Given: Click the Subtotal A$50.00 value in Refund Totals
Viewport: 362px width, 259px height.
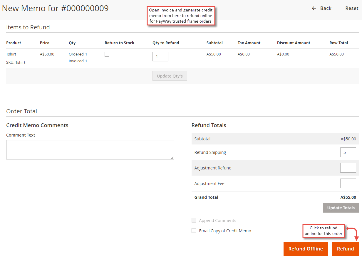Looking at the screenshot, I should 348,139.
